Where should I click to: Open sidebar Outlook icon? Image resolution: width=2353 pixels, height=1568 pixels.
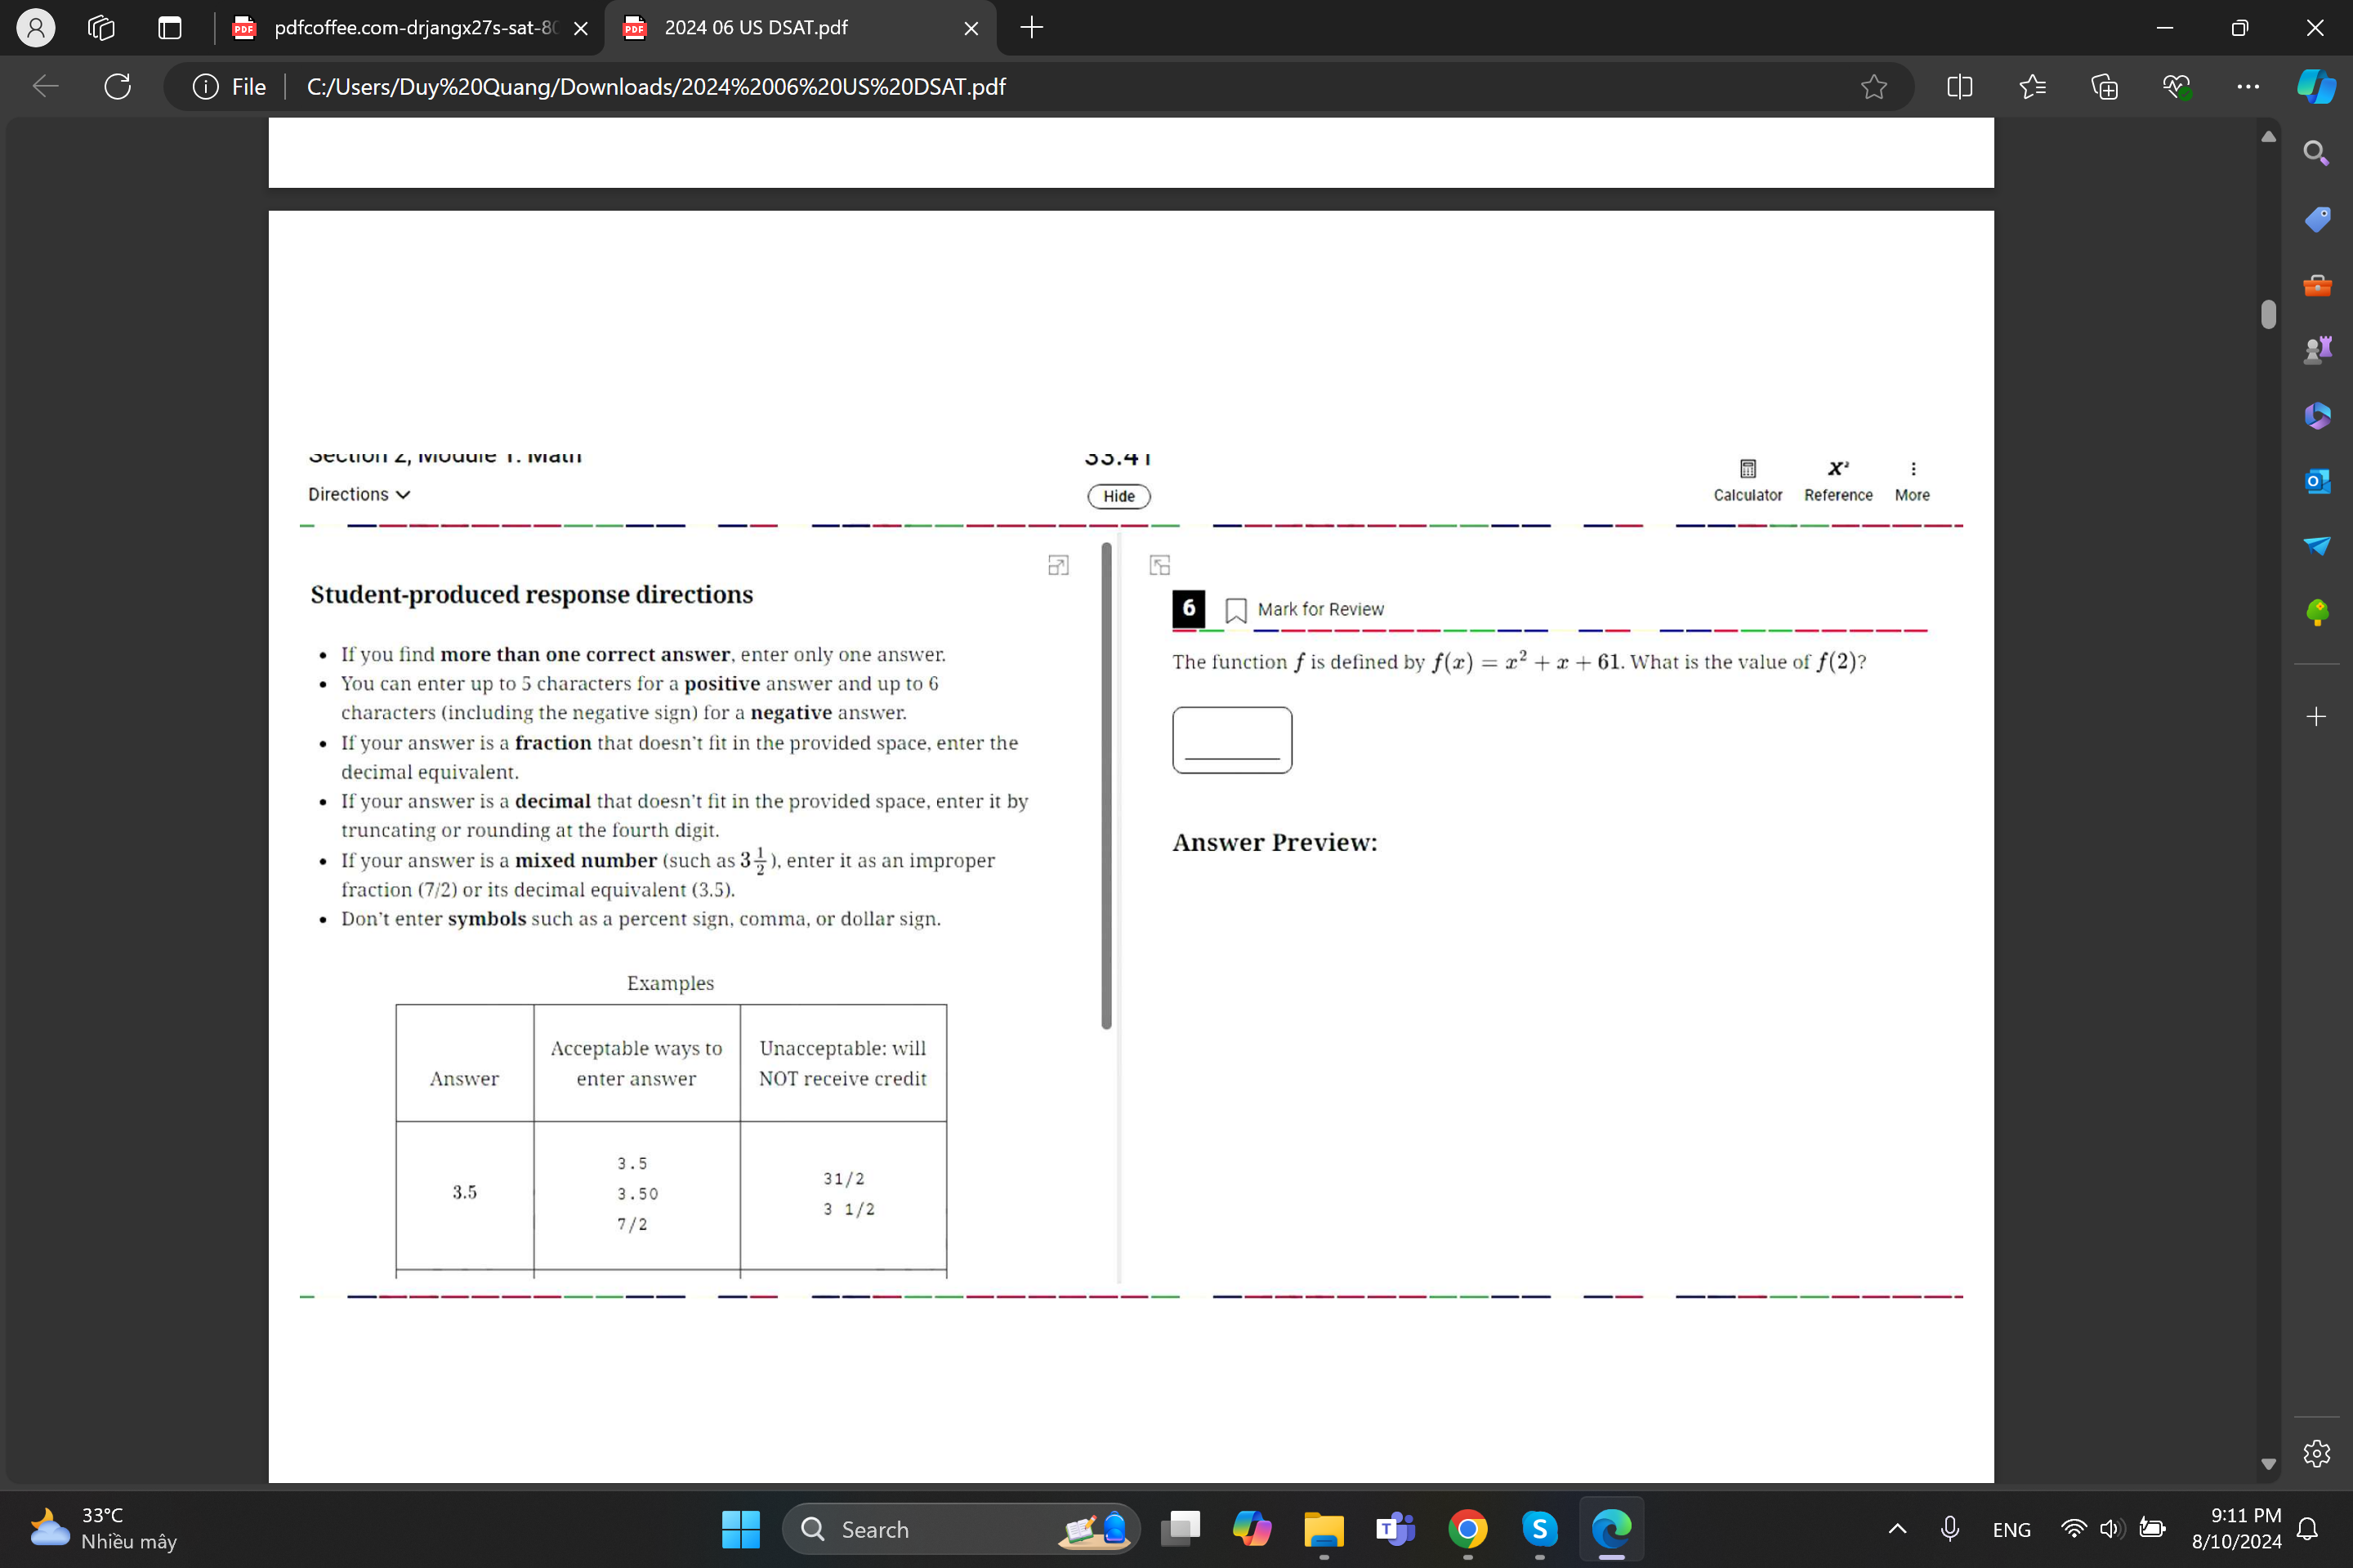click(x=2316, y=481)
